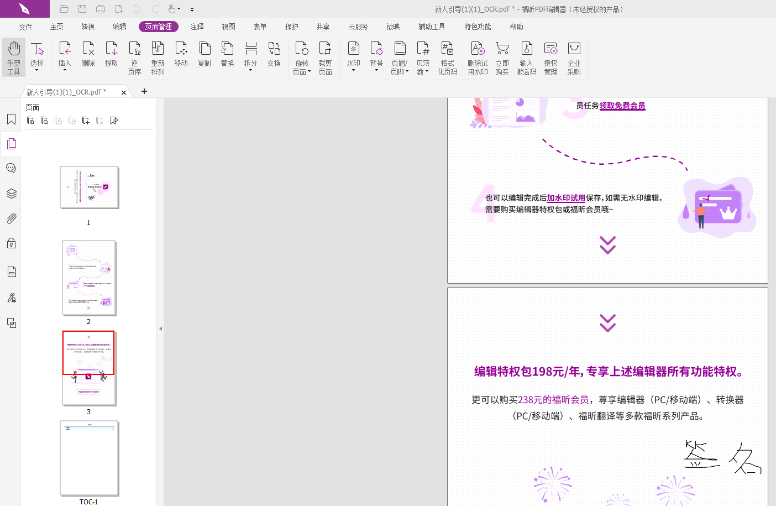Image resolution: width=776 pixels, height=506 pixels.
Task: Click the Extract page (提取) icon
Action: (x=111, y=55)
